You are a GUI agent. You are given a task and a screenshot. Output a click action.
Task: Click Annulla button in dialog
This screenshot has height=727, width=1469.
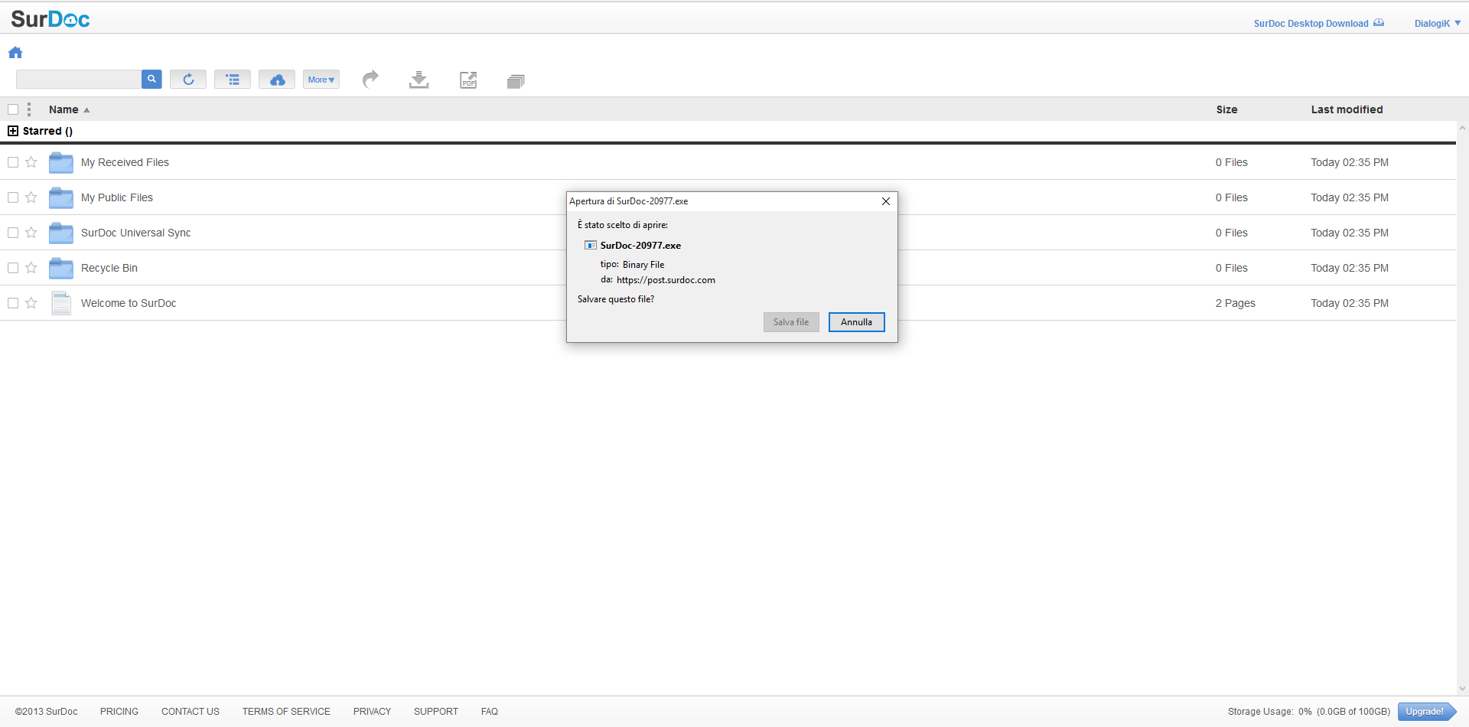point(857,322)
